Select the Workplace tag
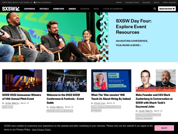The image size is (178, 134). coord(96,110)
